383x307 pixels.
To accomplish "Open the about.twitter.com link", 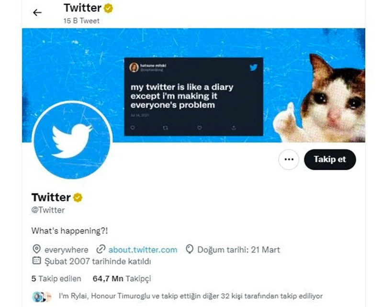I will [143, 250].
